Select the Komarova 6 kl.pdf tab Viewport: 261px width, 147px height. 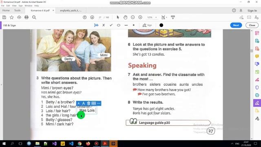click(x=40, y=11)
